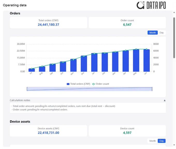Select Day view for Device assets

tap(162, 141)
